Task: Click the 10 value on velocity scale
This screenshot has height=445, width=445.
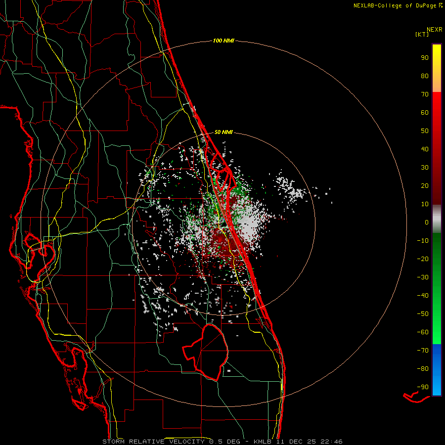Action: (x=425, y=204)
